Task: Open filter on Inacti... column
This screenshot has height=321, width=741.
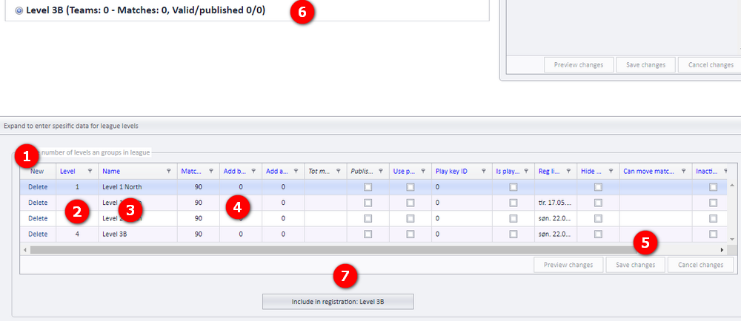Action: [725, 171]
